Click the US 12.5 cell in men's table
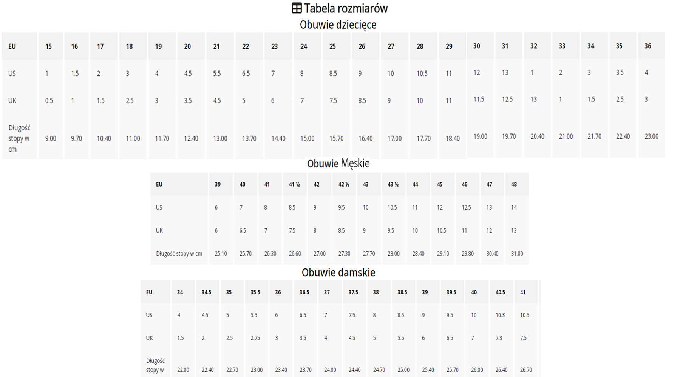This screenshot has width=680, height=377. click(x=466, y=207)
